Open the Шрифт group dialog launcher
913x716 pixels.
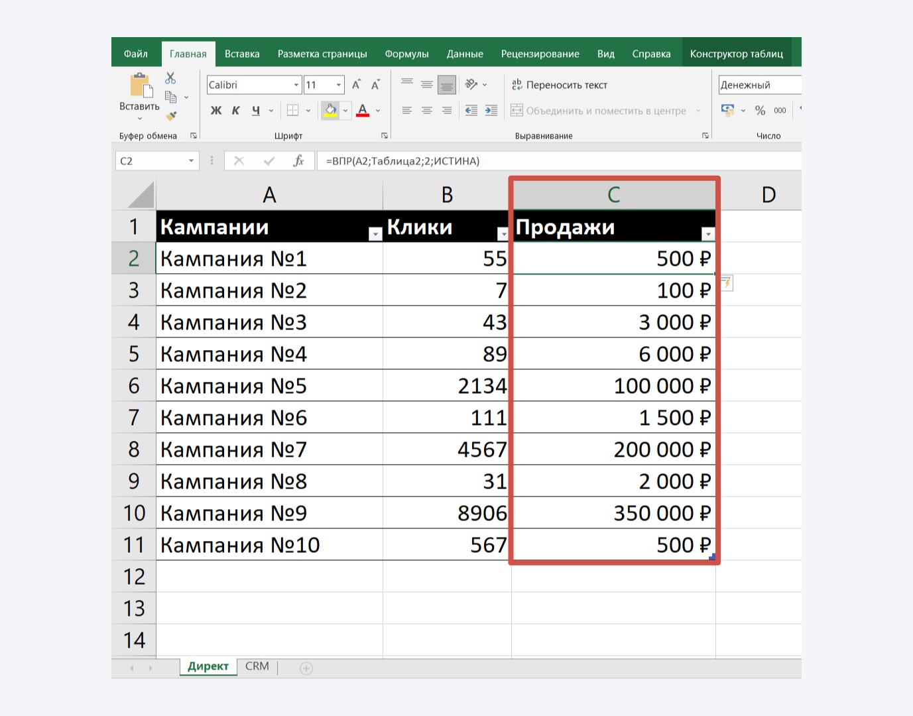[385, 136]
